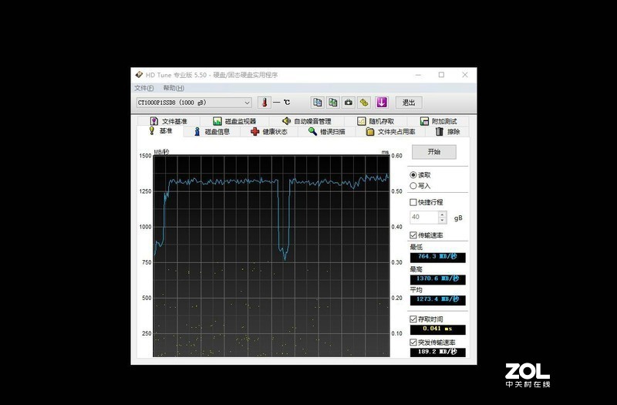The height and width of the screenshot is (405, 617).
Task: Switch to the 健康状态 tab
Action: coord(269,132)
